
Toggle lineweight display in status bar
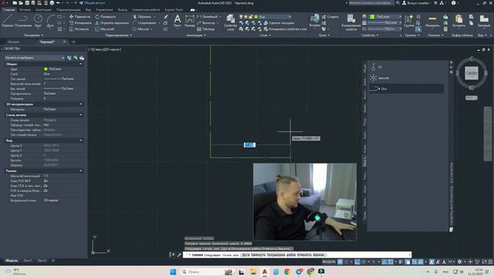pos(401,262)
